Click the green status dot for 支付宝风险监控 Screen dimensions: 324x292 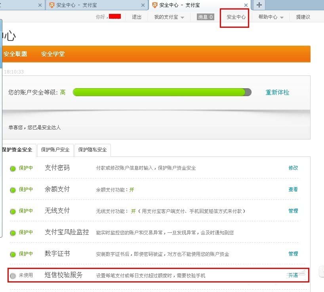pos(13,233)
